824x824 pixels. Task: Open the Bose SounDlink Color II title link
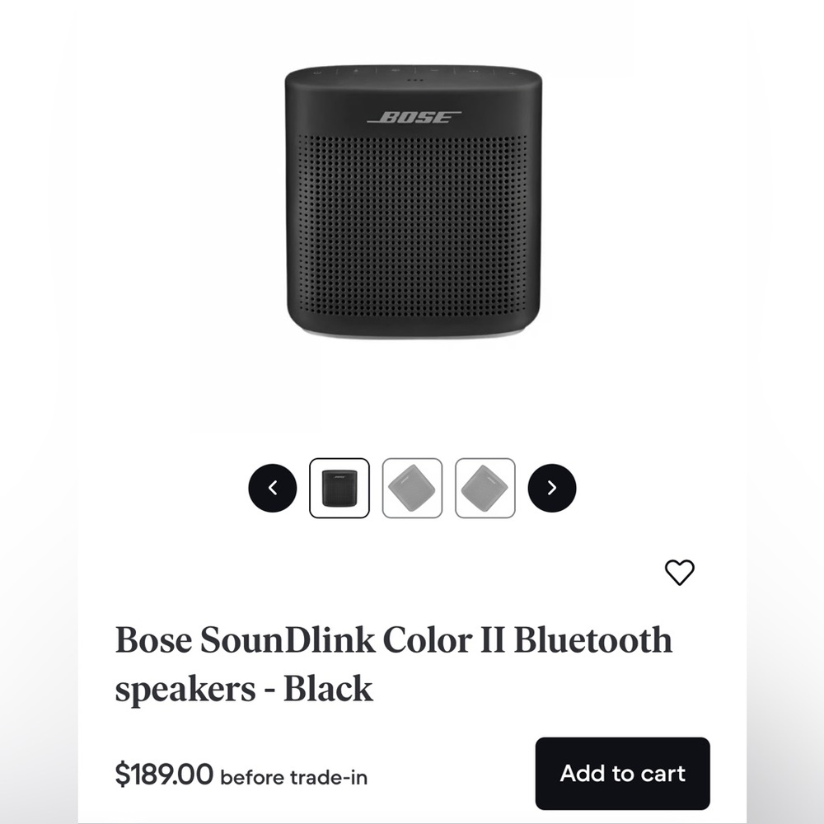tap(396, 663)
